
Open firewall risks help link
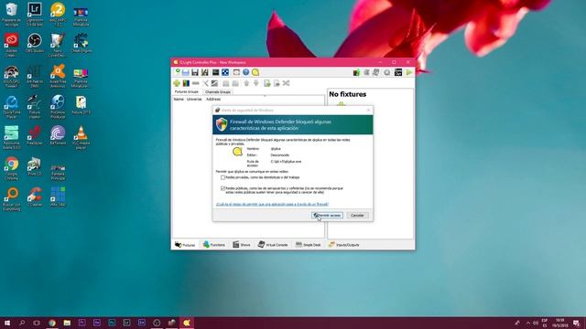tap(272, 204)
